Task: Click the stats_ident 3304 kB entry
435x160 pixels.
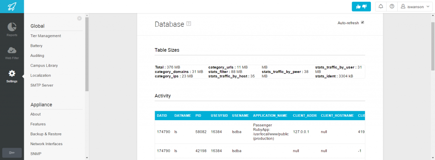Action: (334, 76)
